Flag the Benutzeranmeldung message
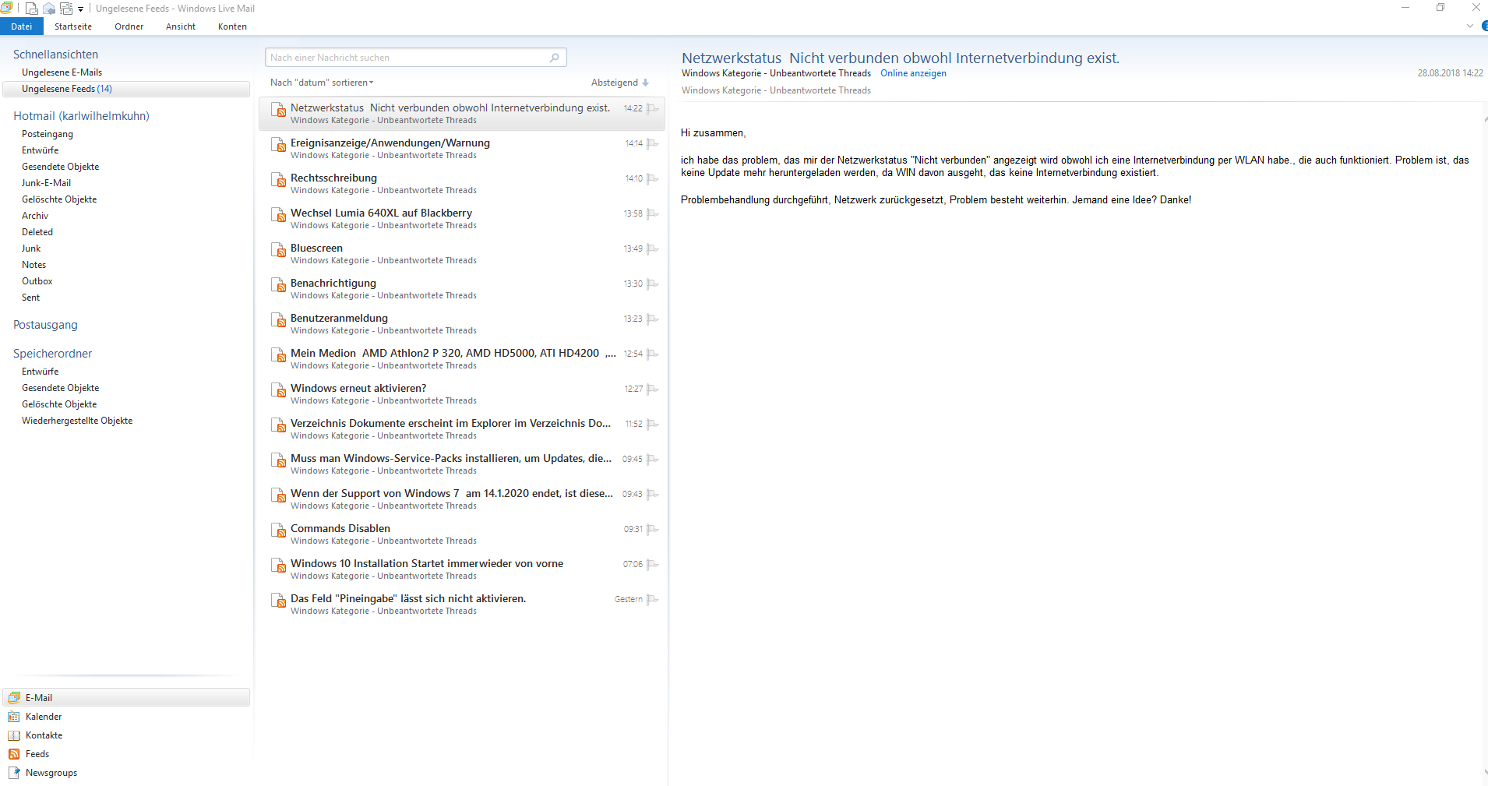1488x786 pixels. click(653, 319)
